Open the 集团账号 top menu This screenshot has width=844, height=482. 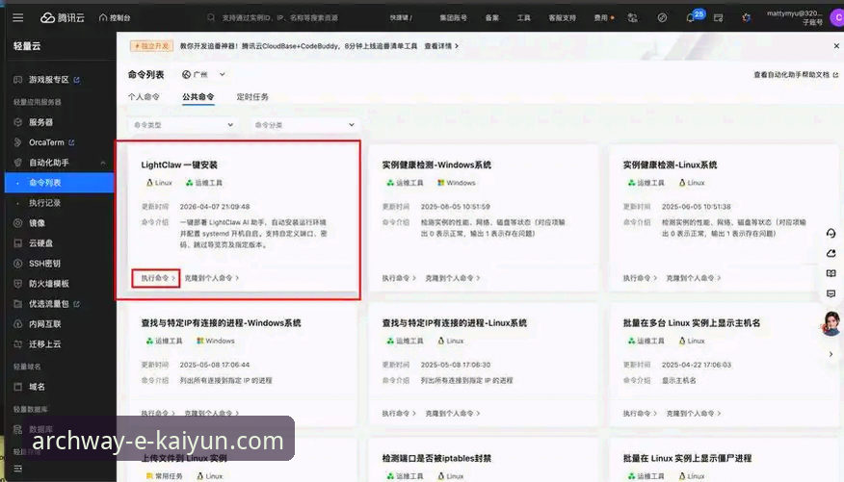coord(453,17)
